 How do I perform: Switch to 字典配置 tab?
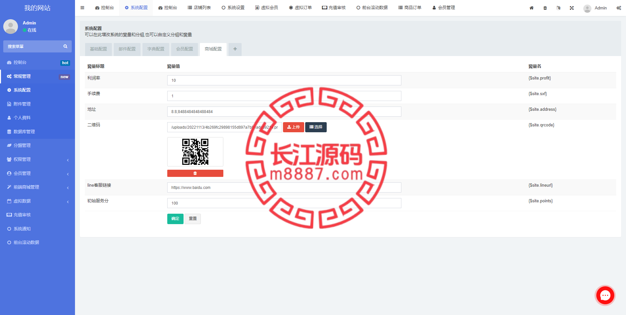tap(156, 49)
